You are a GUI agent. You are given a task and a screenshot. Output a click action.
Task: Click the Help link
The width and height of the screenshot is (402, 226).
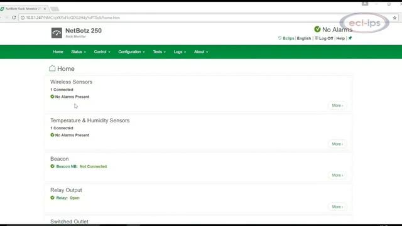(340, 38)
